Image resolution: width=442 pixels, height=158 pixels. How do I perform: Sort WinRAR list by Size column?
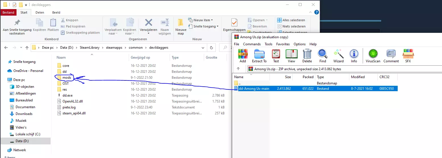(x=281, y=77)
